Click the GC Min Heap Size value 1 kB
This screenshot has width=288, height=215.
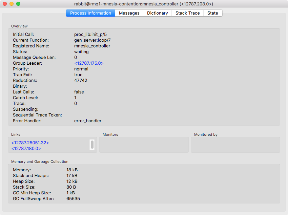point(70,193)
